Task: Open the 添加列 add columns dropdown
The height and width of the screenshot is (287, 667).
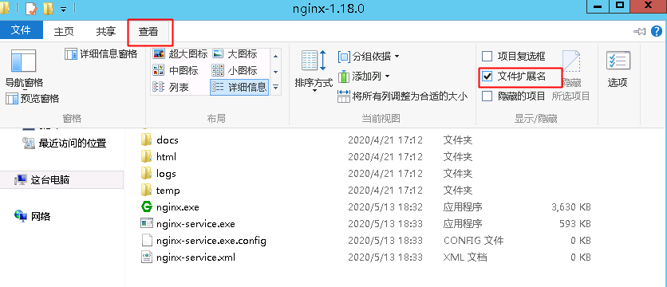Action: click(364, 77)
